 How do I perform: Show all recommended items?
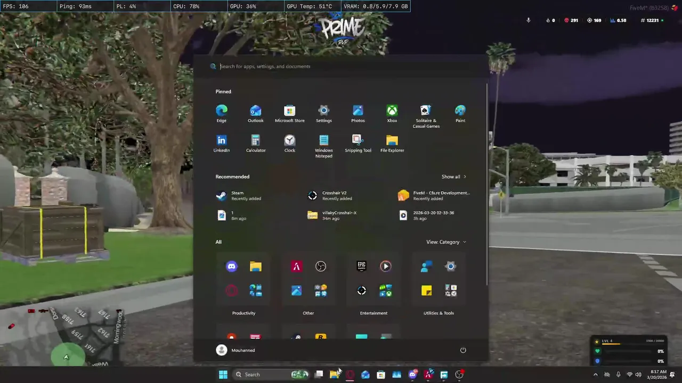(x=453, y=177)
